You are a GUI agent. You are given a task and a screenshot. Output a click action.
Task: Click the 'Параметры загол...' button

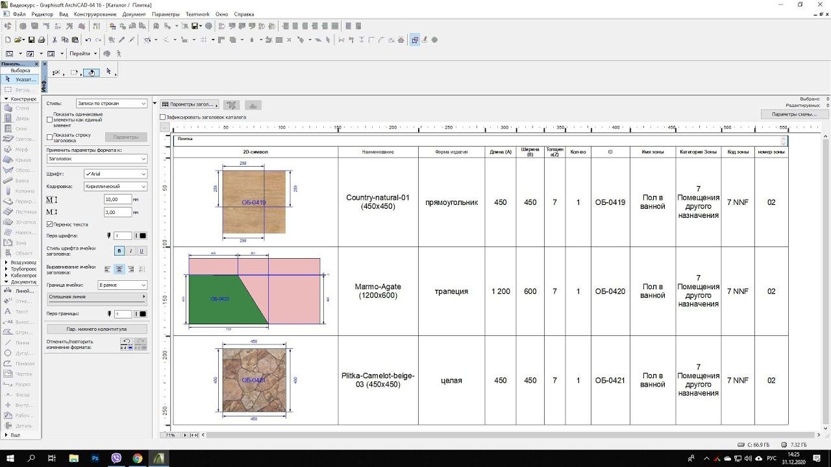190,104
